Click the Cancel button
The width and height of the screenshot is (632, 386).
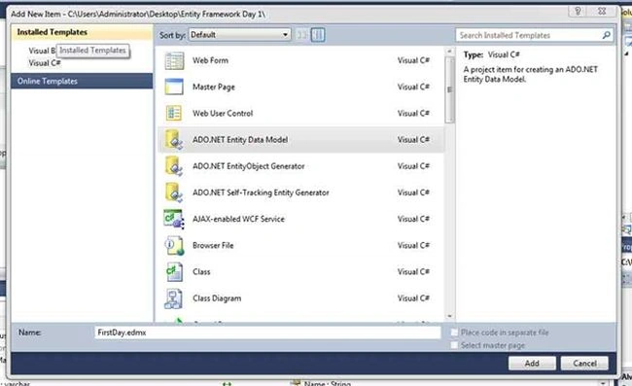[x=584, y=364]
